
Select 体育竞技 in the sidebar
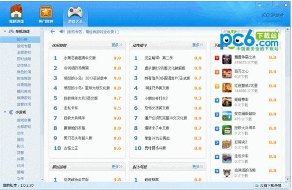pos(24,85)
